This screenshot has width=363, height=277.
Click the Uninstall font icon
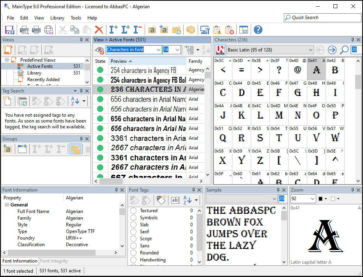[138, 30]
